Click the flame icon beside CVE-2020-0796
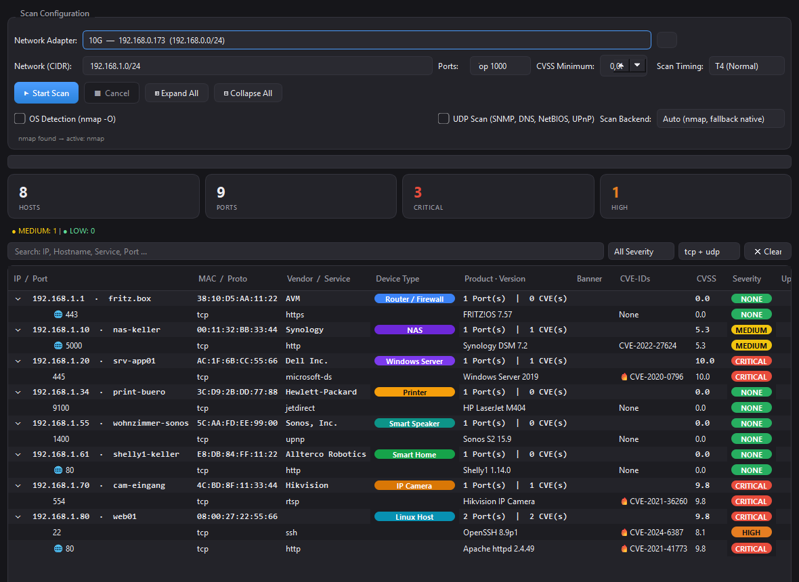 tap(624, 377)
